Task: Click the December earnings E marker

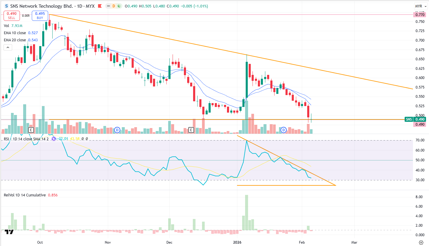Action: coord(191,130)
